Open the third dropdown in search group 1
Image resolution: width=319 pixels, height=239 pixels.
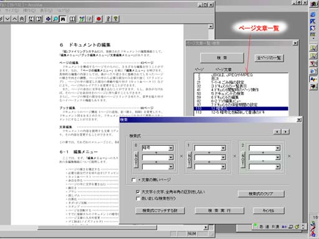coord(223,167)
